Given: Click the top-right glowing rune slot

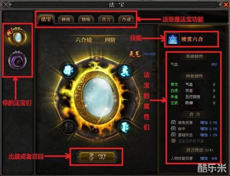Looking at the screenshot, I should [125, 70].
